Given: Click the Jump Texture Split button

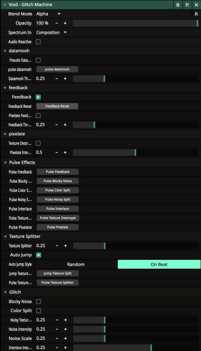Looking at the screenshot, I should tap(58, 273).
